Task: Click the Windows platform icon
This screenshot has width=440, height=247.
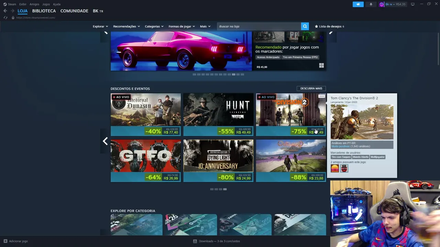Action: 321,66
